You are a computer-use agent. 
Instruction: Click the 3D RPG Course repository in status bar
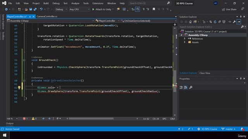coord(207,129)
